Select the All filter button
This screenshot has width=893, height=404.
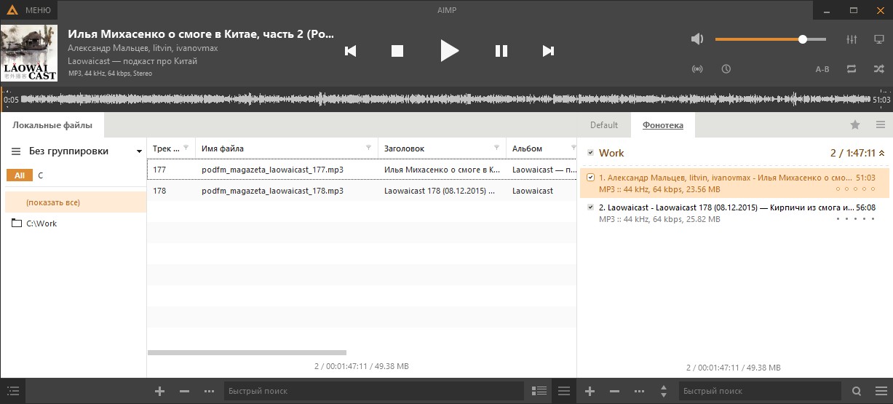(x=20, y=175)
